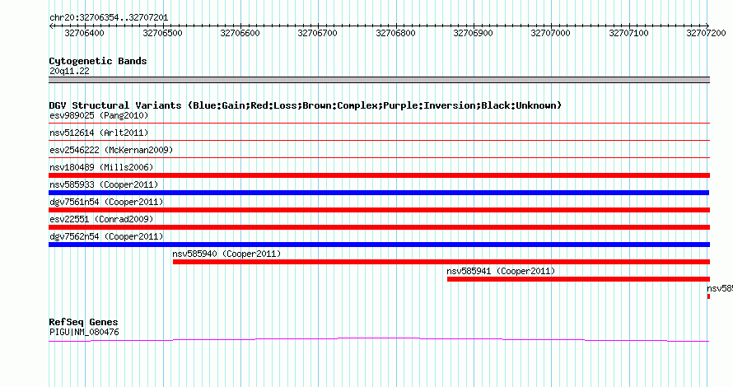
Task: Click ruler position 32706500
Action: click(162, 33)
